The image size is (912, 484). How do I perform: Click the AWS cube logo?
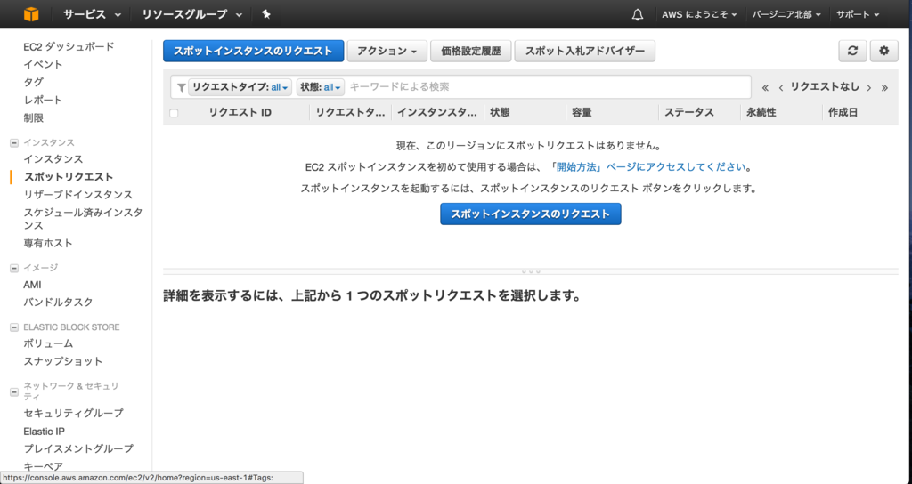(31, 14)
